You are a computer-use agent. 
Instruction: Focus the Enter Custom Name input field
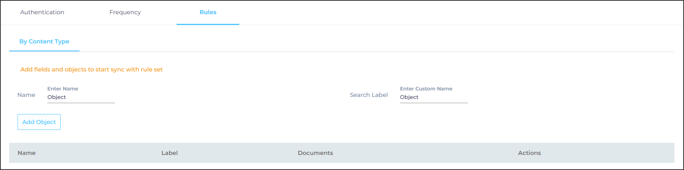click(x=433, y=97)
